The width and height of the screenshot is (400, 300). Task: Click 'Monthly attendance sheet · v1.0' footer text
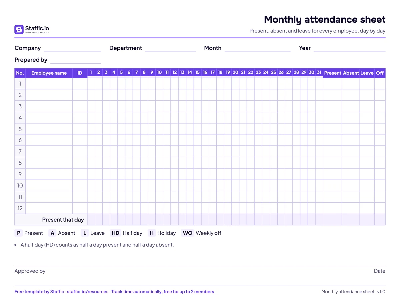coord(353,292)
